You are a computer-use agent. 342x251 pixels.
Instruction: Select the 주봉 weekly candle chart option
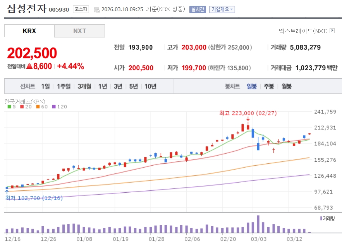269,86
